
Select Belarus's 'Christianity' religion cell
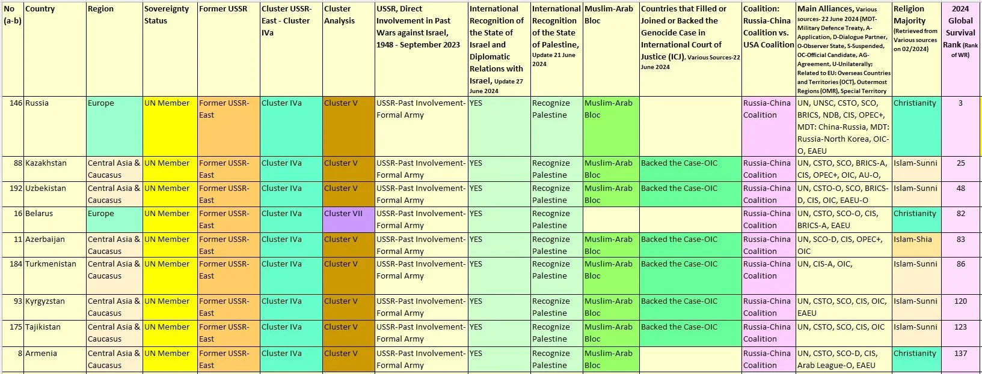click(916, 219)
